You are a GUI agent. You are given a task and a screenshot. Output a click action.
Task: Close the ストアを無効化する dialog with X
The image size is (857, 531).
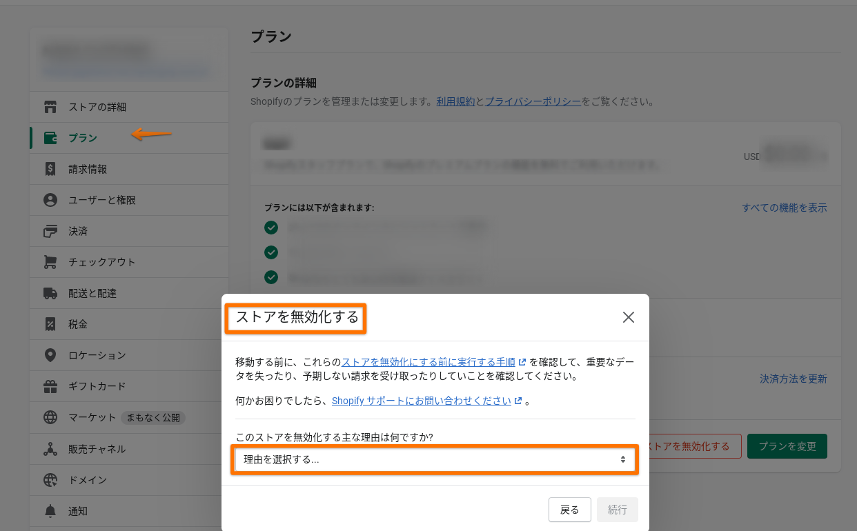[628, 317]
